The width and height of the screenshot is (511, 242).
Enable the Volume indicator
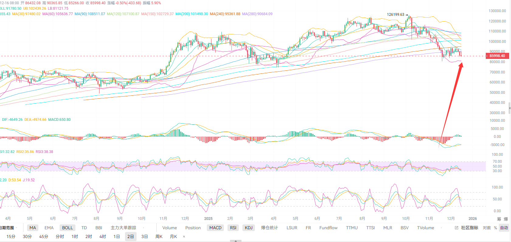click(x=169, y=228)
